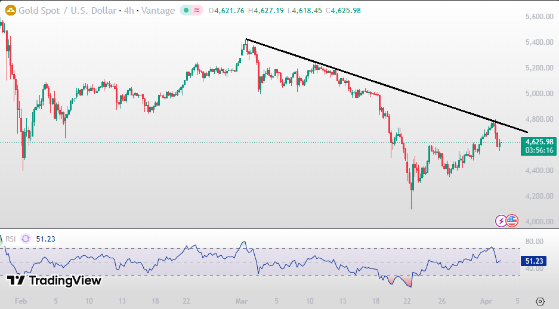559x309 pixels.
Task: Click the Gold Spot symbol logo icon
Action: pyautogui.click(x=10, y=10)
